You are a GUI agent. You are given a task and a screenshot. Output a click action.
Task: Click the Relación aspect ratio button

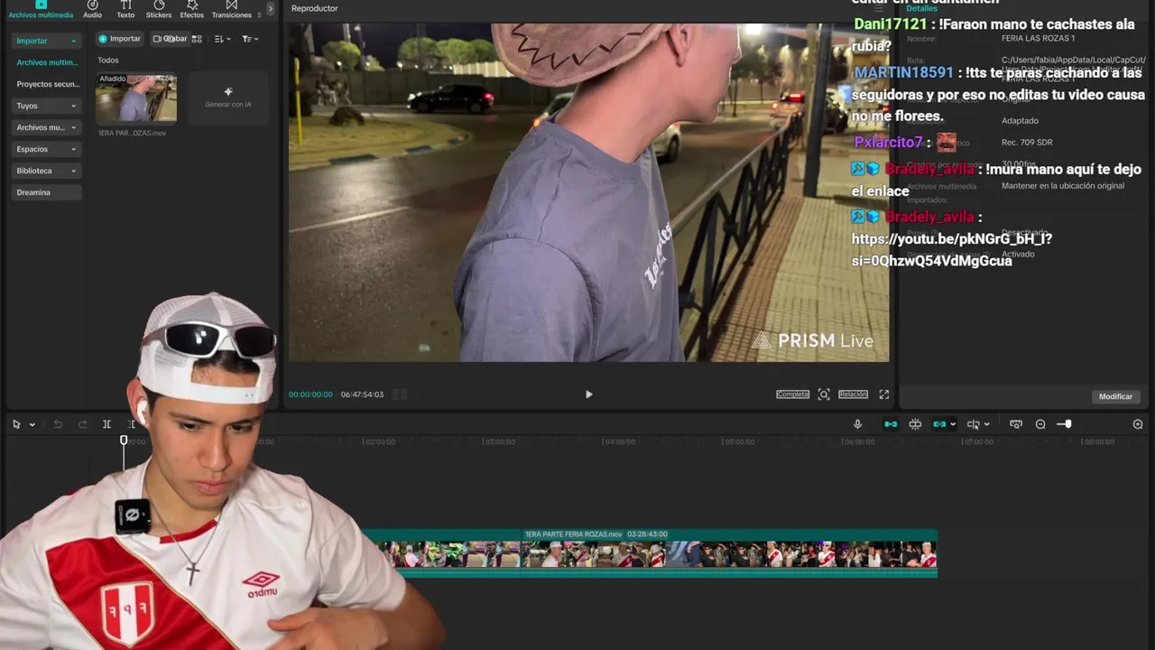pyautogui.click(x=853, y=395)
